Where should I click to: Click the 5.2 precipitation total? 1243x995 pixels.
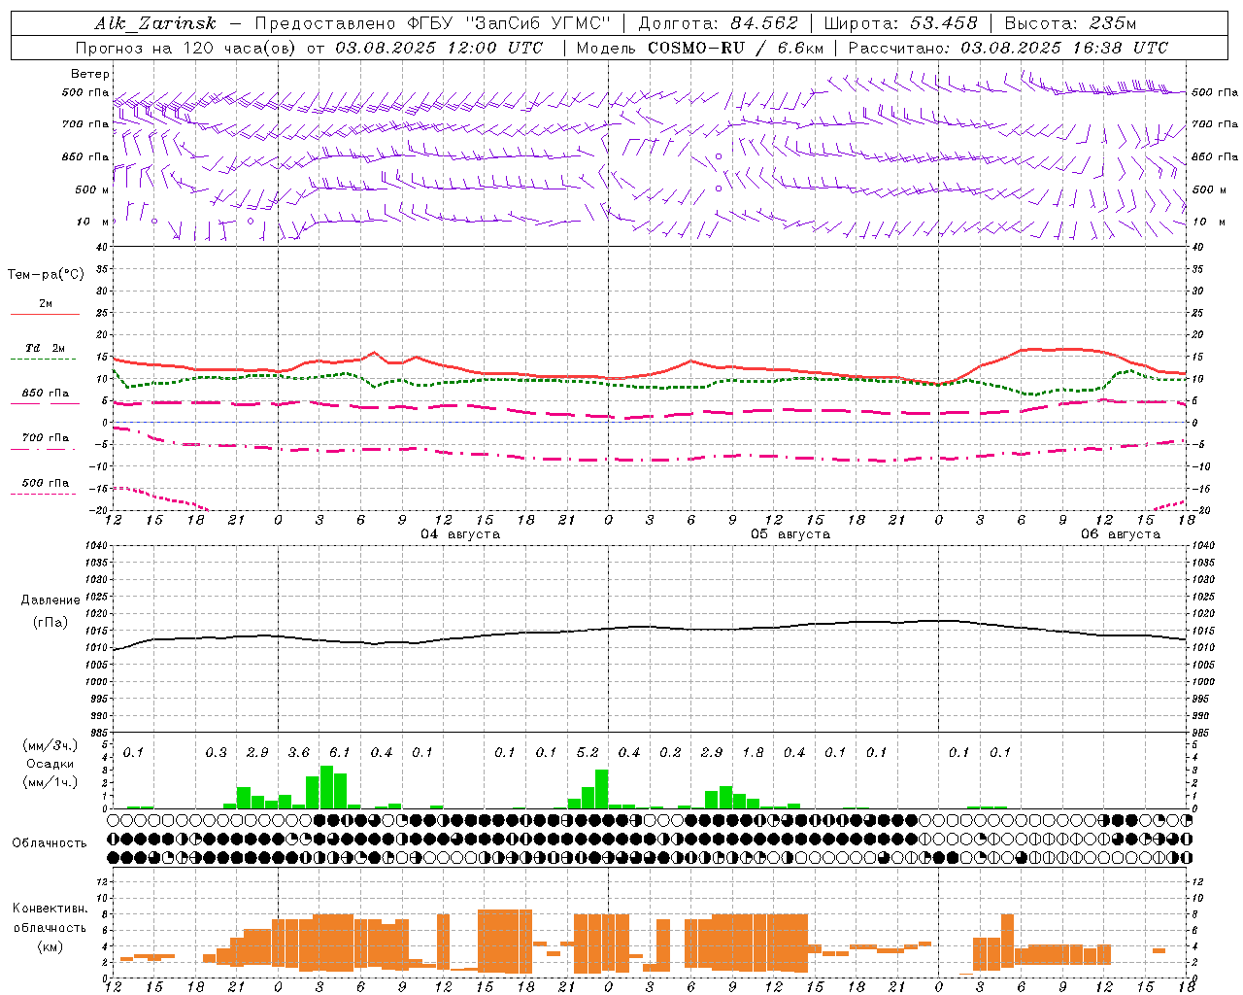click(587, 752)
